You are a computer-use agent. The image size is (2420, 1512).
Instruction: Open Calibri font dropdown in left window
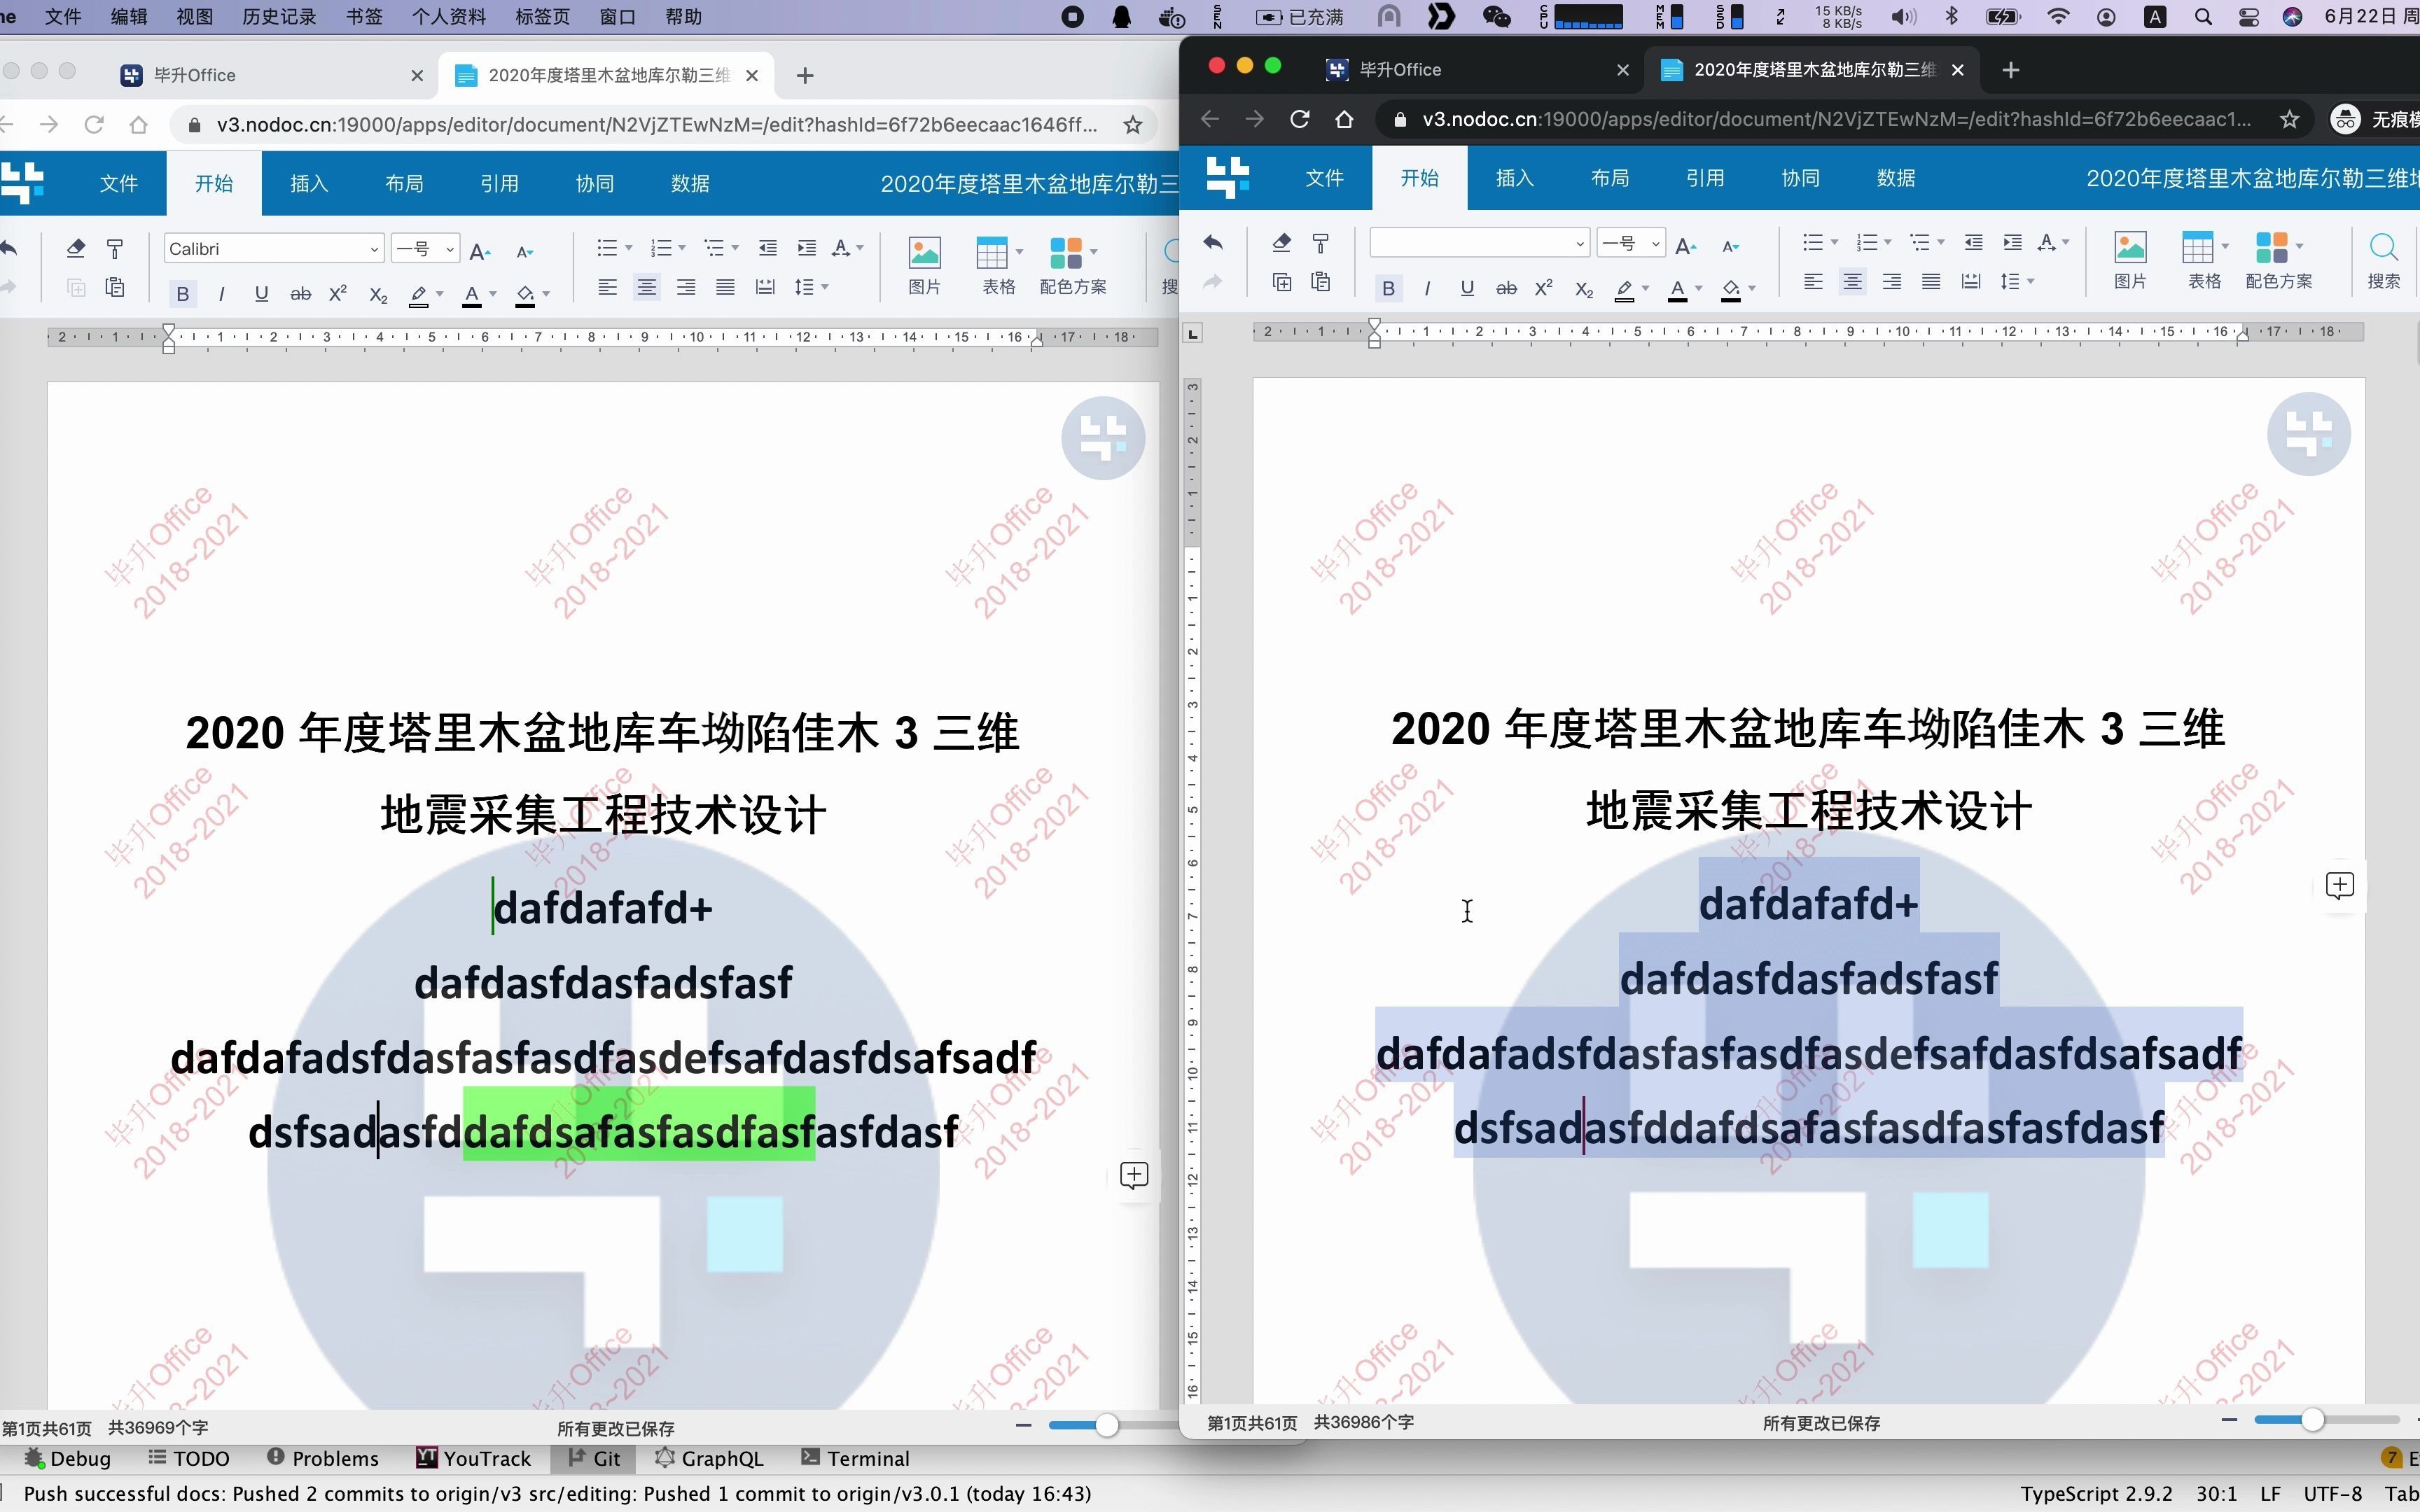(374, 249)
